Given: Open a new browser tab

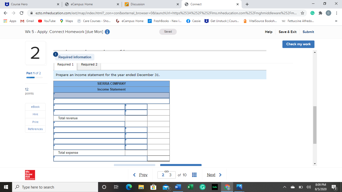Looking at the screenshot, I should click(x=247, y=4).
